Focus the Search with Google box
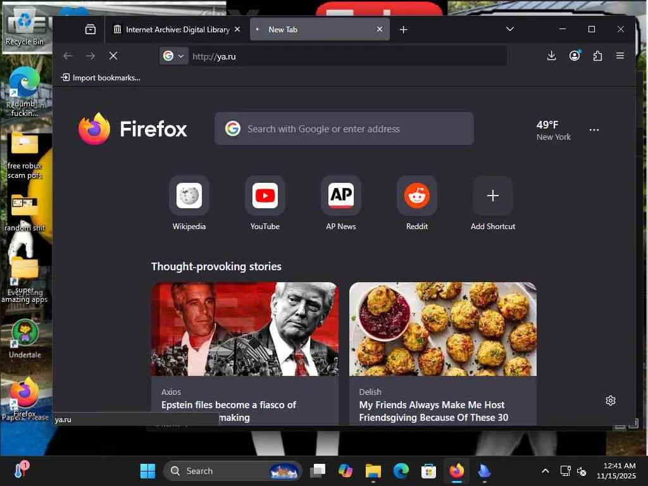Image resolution: width=648 pixels, height=486 pixels. 344,129
